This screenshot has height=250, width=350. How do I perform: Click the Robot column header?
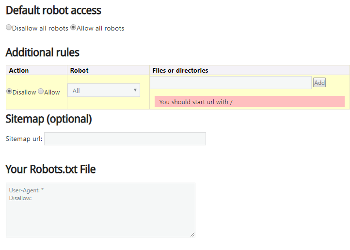[80, 70]
